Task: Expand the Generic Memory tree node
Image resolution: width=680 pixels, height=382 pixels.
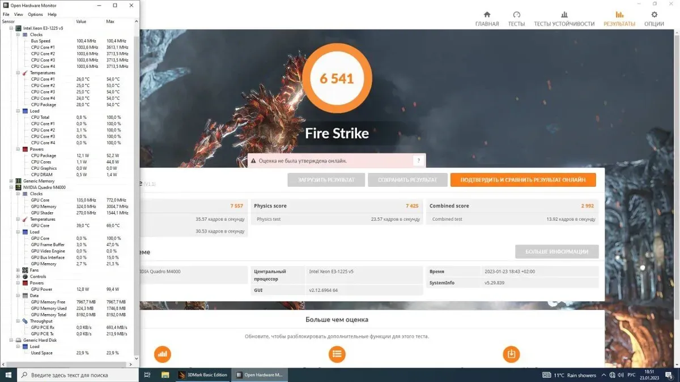Action: tap(11, 181)
